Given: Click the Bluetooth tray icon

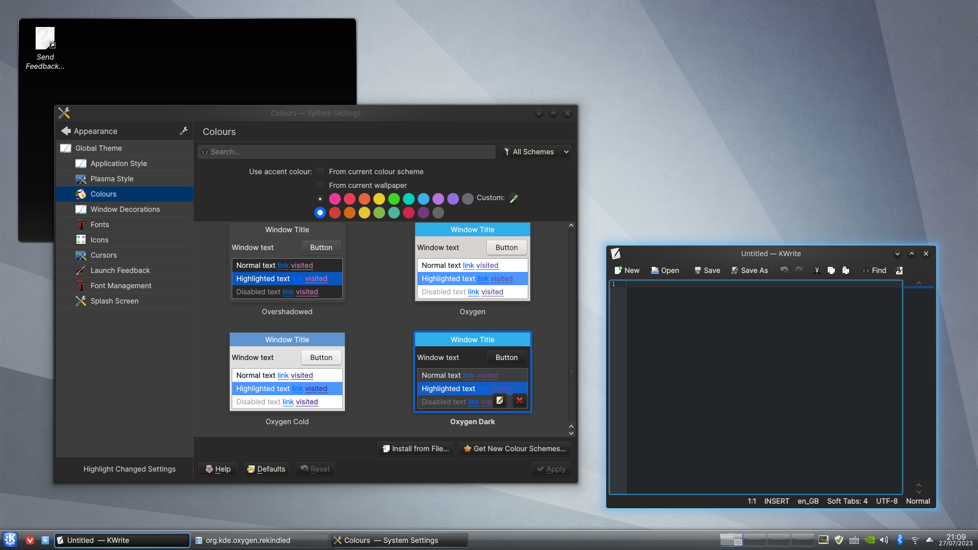Looking at the screenshot, I should click(x=900, y=540).
